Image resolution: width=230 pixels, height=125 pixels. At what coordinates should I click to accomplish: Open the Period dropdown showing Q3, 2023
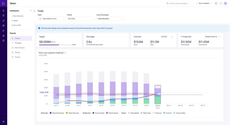pyautogui.click(x=81, y=19)
